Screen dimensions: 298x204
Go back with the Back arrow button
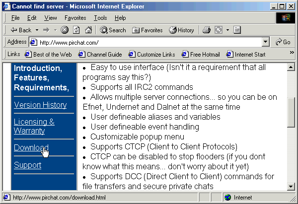21,30
